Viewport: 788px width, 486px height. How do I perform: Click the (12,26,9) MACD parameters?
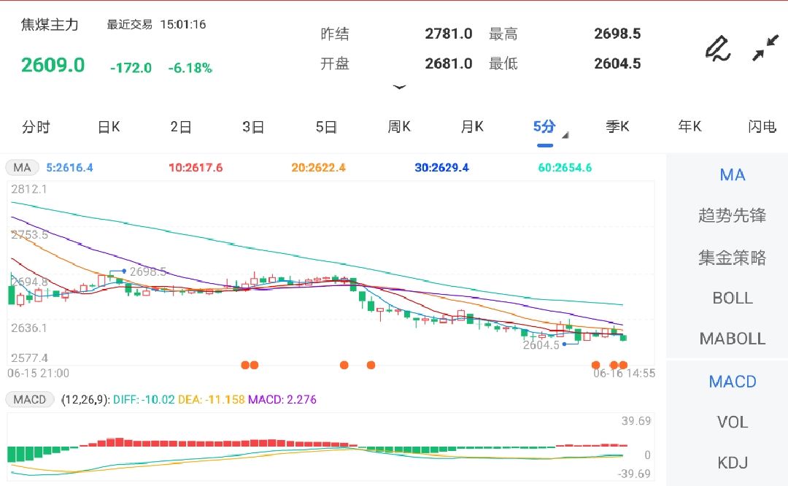coord(85,400)
